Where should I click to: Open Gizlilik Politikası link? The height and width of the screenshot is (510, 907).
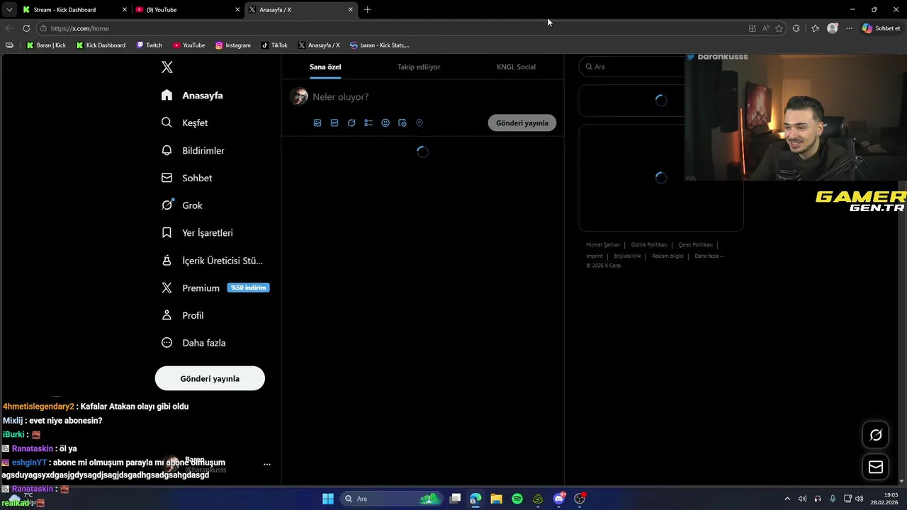[649, 244]
